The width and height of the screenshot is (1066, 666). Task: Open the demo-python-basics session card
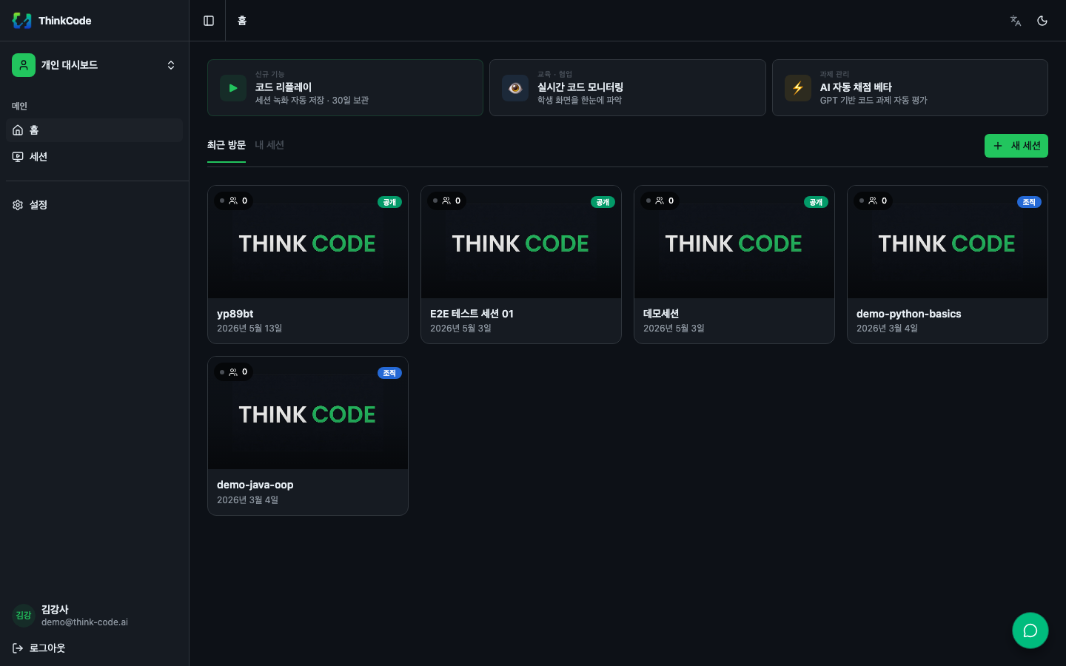948,265
